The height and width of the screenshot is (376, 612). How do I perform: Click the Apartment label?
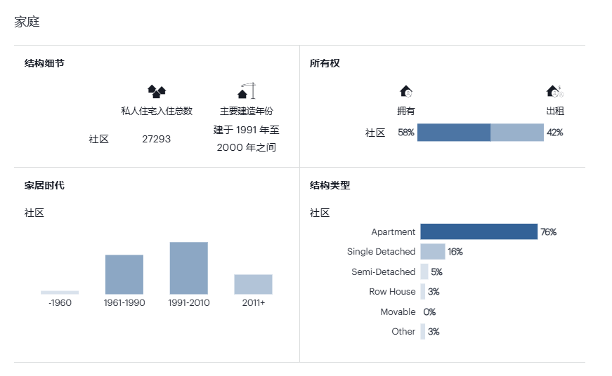click(393, 231)
